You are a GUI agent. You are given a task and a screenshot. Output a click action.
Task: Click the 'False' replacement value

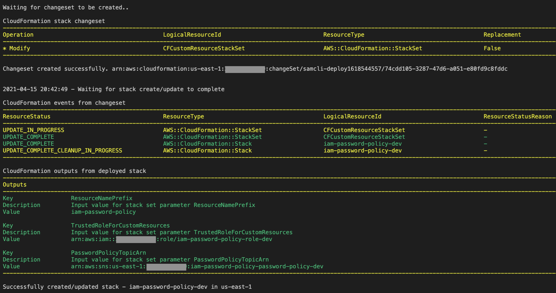pyautogui.click(x=492, y=48)
